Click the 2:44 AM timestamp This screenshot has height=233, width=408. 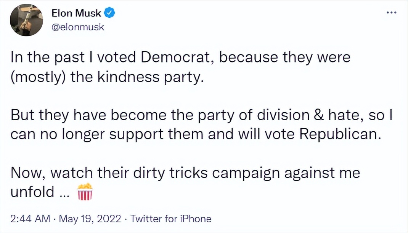click(31, 219)
